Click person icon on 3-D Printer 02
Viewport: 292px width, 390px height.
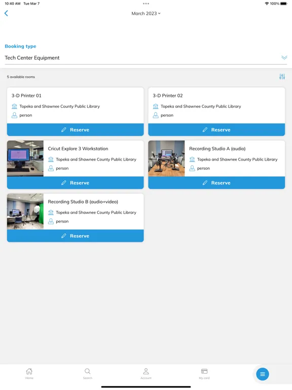click(x=156, y=115)
